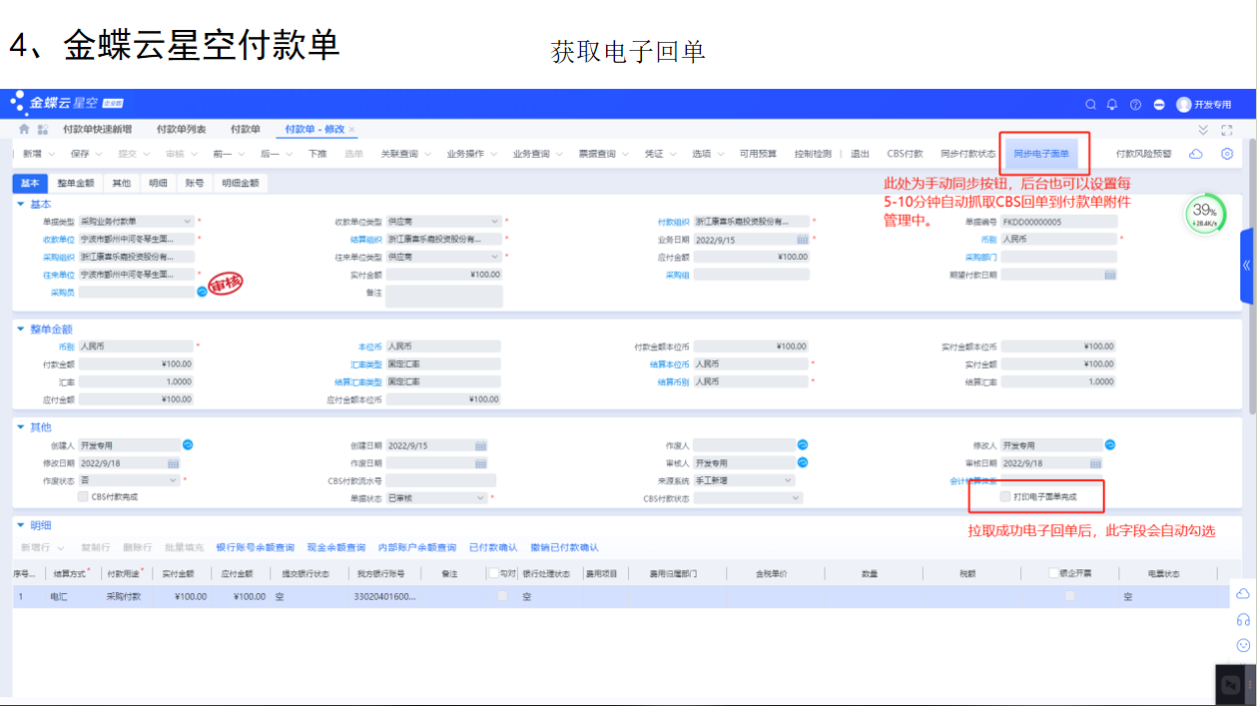Click the search magnifier icon in header
Image resolution: width=1257 pixels, height=706 pixels.
point(1091,104)
